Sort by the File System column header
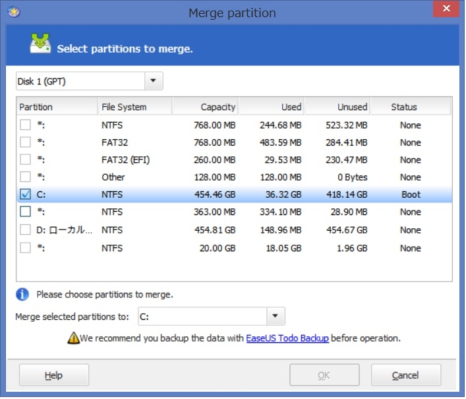 tap(134, 107)
